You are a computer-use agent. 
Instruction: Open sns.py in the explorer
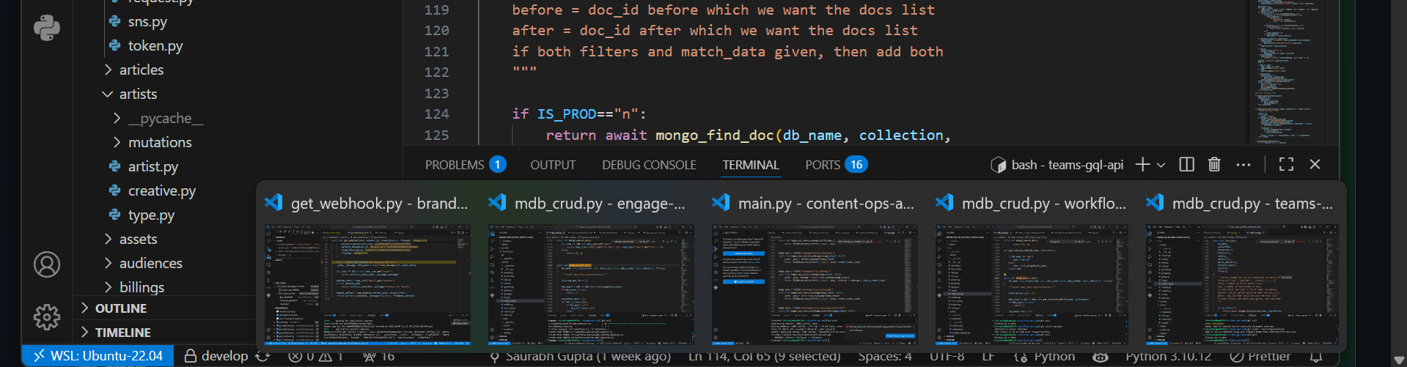(147, 21)
